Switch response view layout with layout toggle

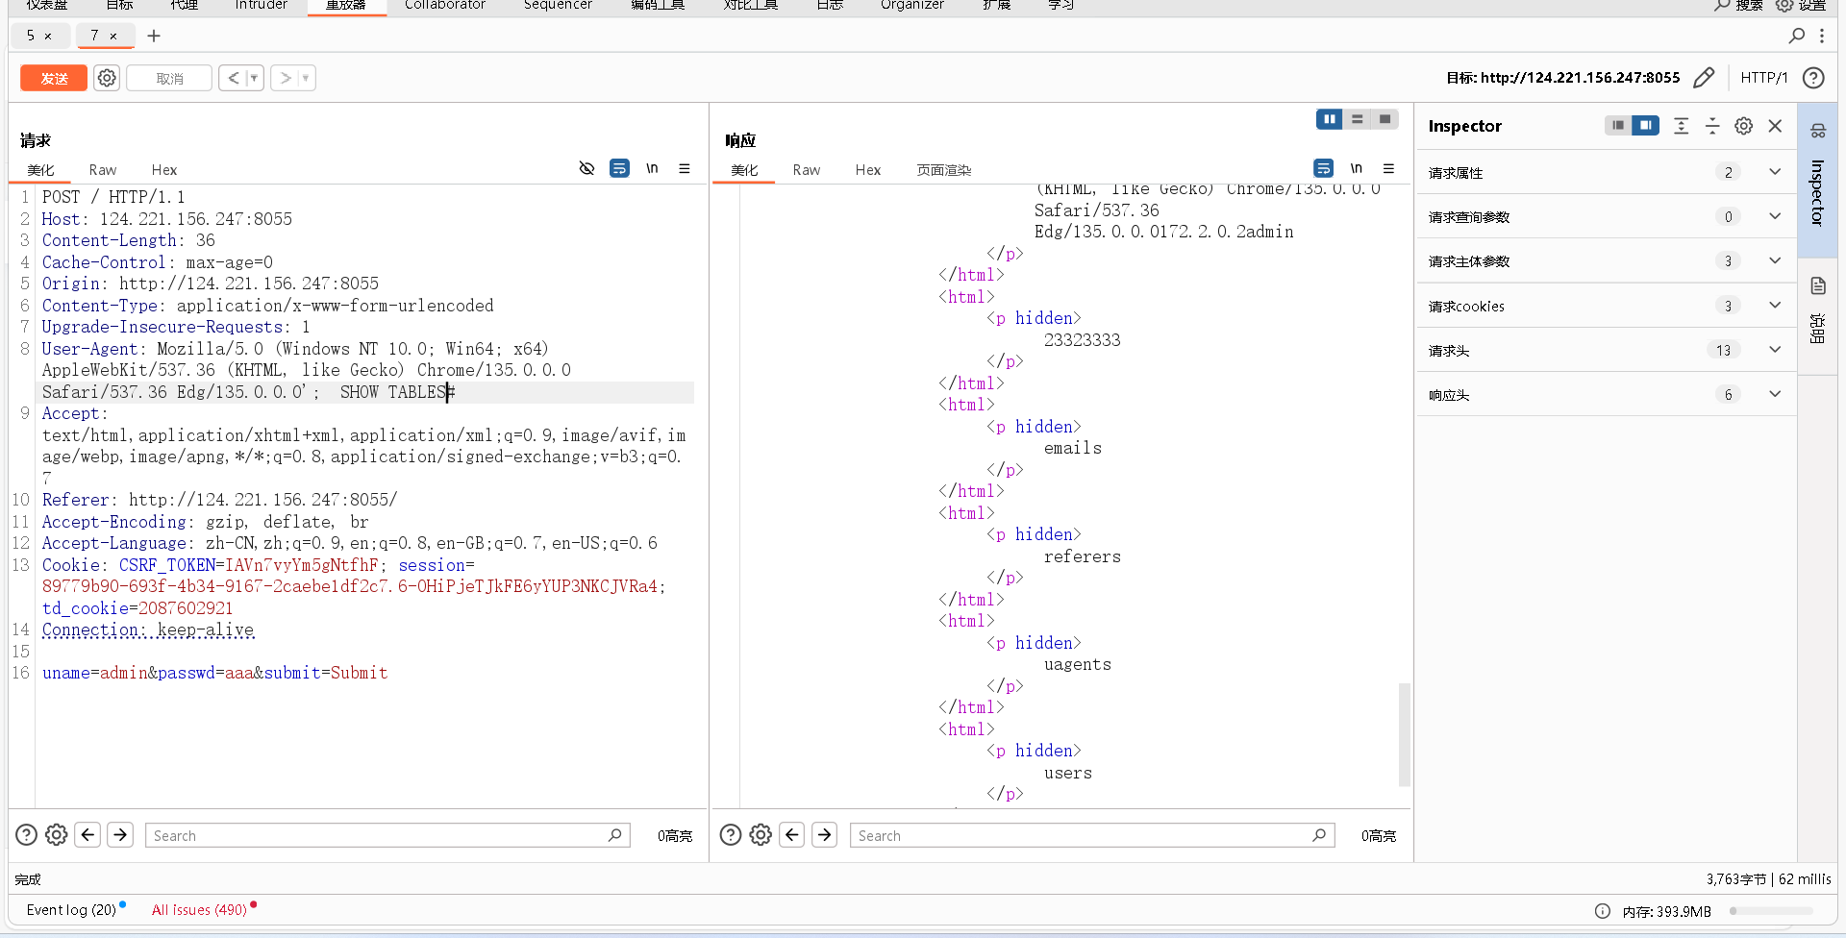(1358, 119)
